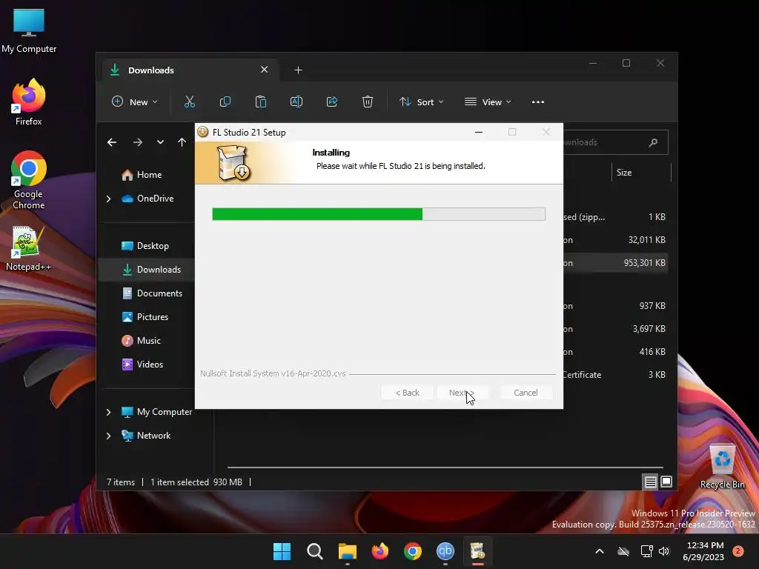Open notifications badge showing 2
759x569 pixels.
738,551
